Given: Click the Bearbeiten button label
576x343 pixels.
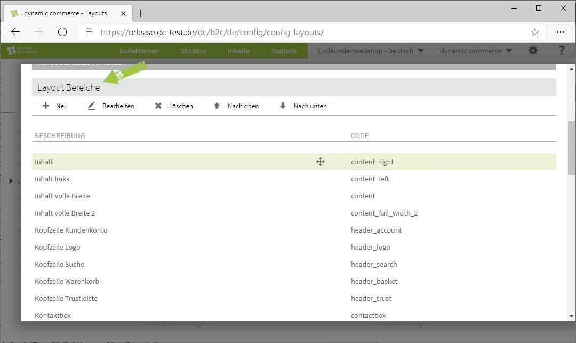Looking at the screenshot, I should 118,106.
